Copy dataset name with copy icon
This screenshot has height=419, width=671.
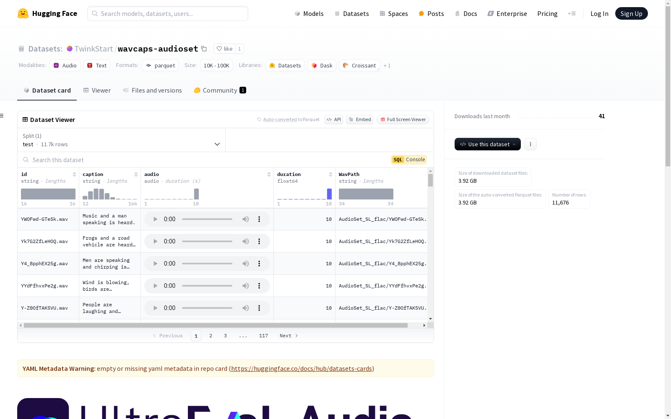pyautogui.click(x=204, y=49)
